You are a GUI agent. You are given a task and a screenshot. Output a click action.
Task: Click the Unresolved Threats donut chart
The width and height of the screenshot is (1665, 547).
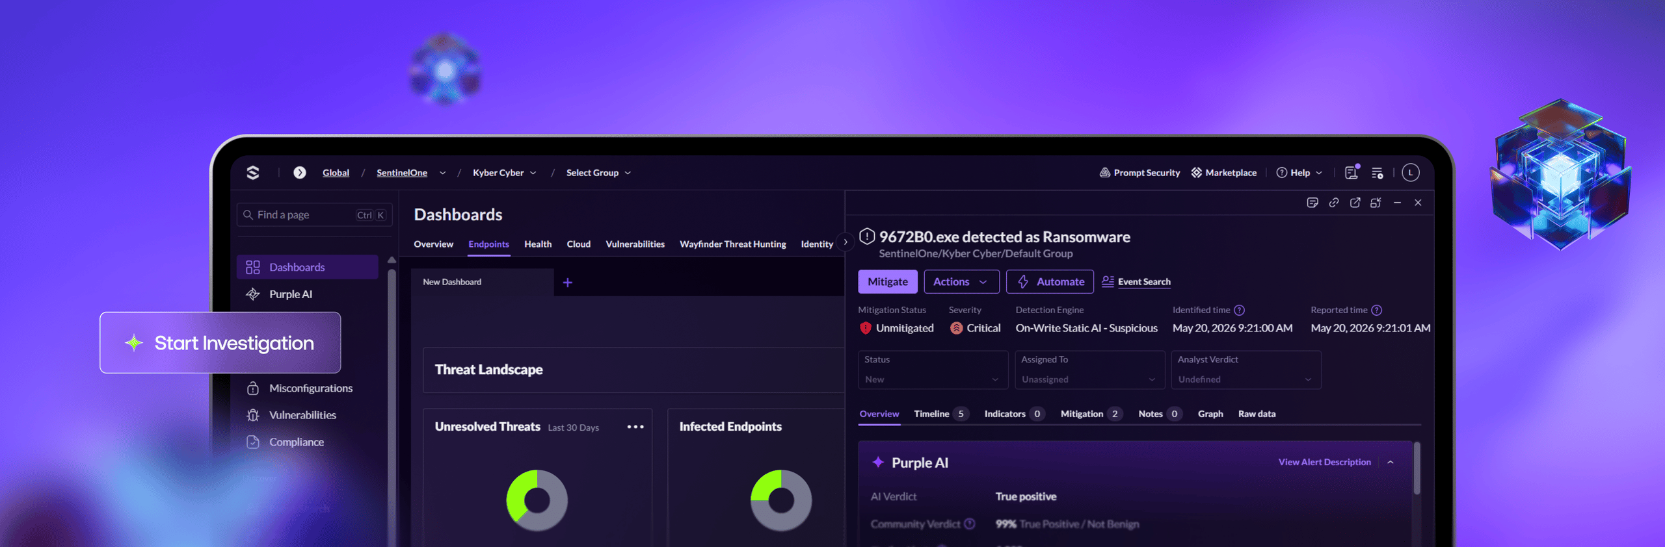tap(537, 500)
